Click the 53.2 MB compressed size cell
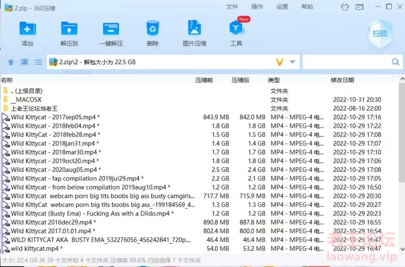 [254, 249]
